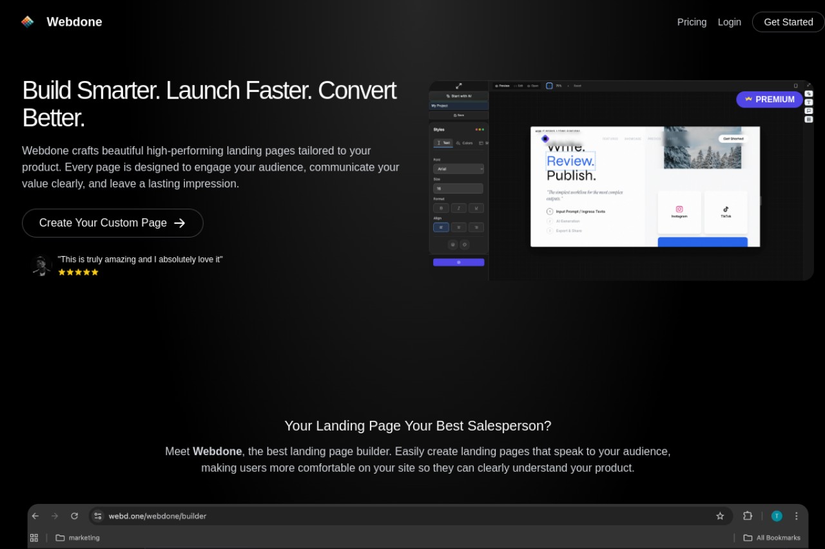The height and width of the screenshot is (549, 825).
Task: Click the site settings icon before webd.one URL
Action: tap(98, 516)
